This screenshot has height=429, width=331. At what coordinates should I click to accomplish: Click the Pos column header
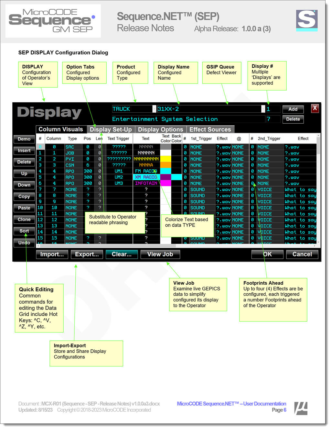pyautogui.click(x=87, y=139)
